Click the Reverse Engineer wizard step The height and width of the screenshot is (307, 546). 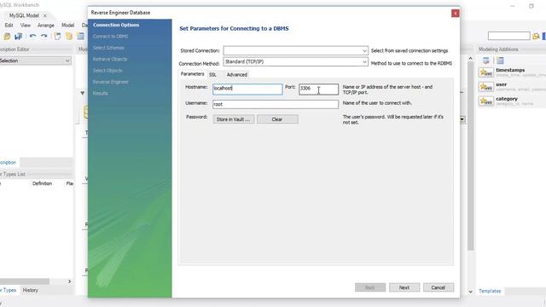[x=110, y=82]
